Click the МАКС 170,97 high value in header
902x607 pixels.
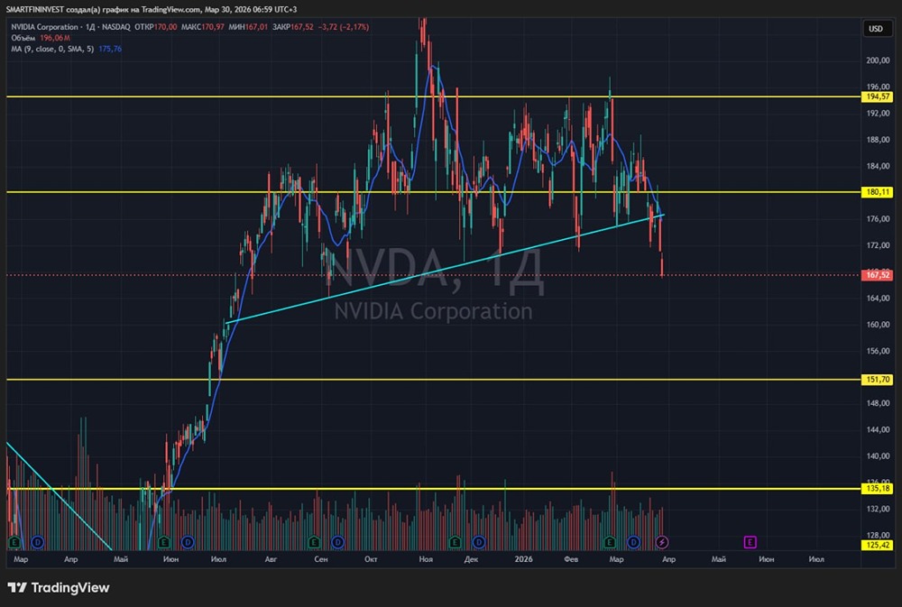[x=202, y=27]
